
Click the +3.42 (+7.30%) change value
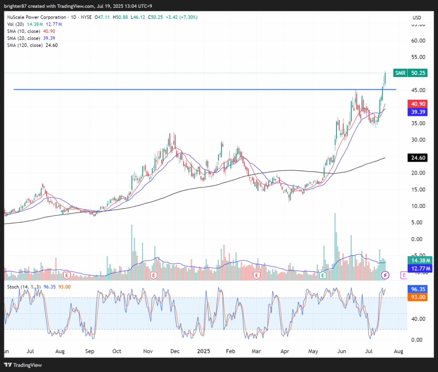tap(181, 17)
